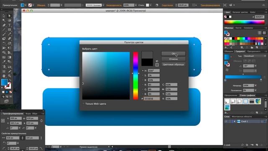
Task: Switch swatches panel to list view
Action: point(260,33)
